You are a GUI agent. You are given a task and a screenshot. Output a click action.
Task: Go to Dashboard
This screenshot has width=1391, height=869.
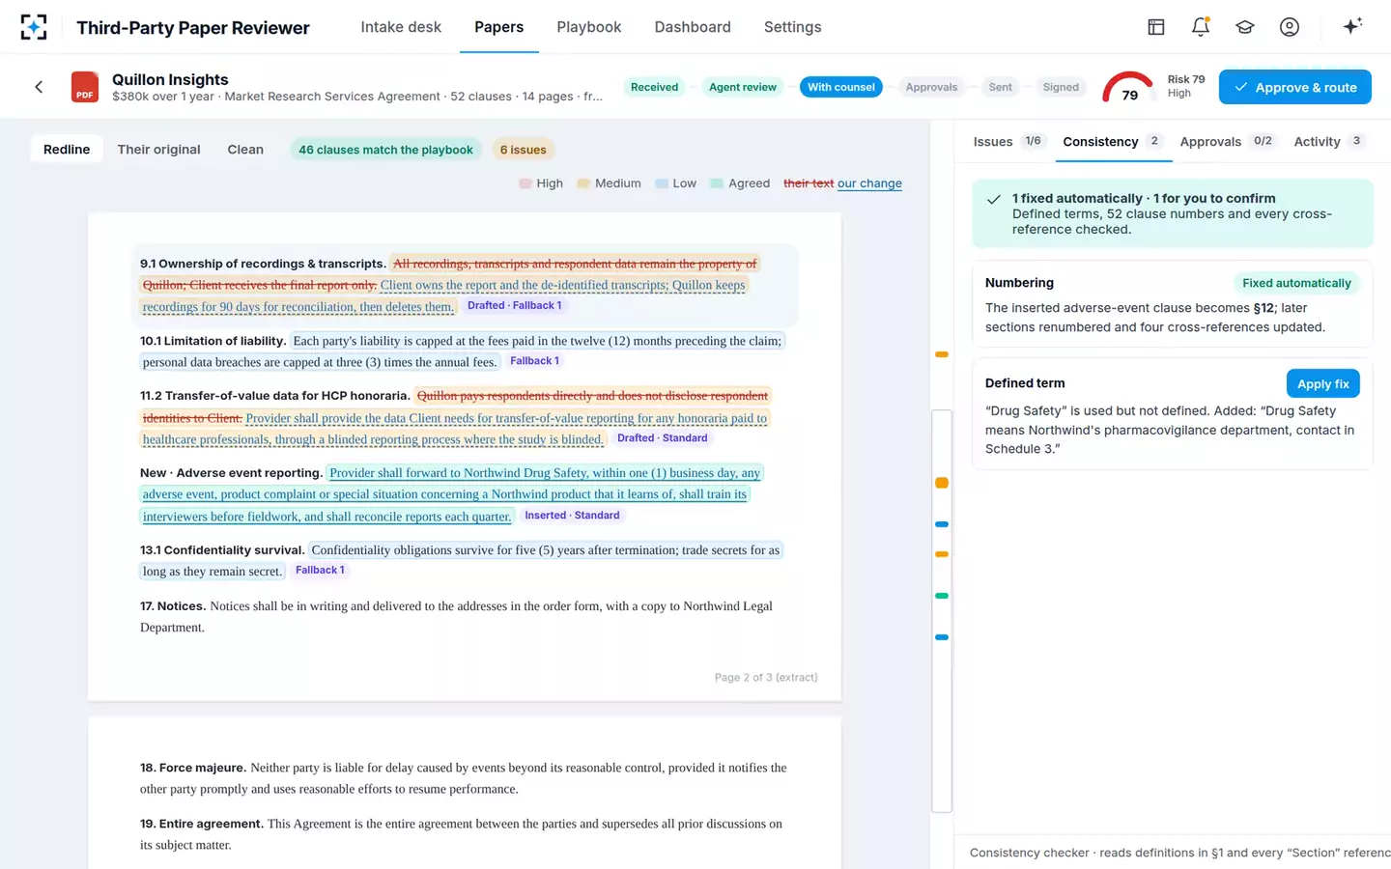693,27
